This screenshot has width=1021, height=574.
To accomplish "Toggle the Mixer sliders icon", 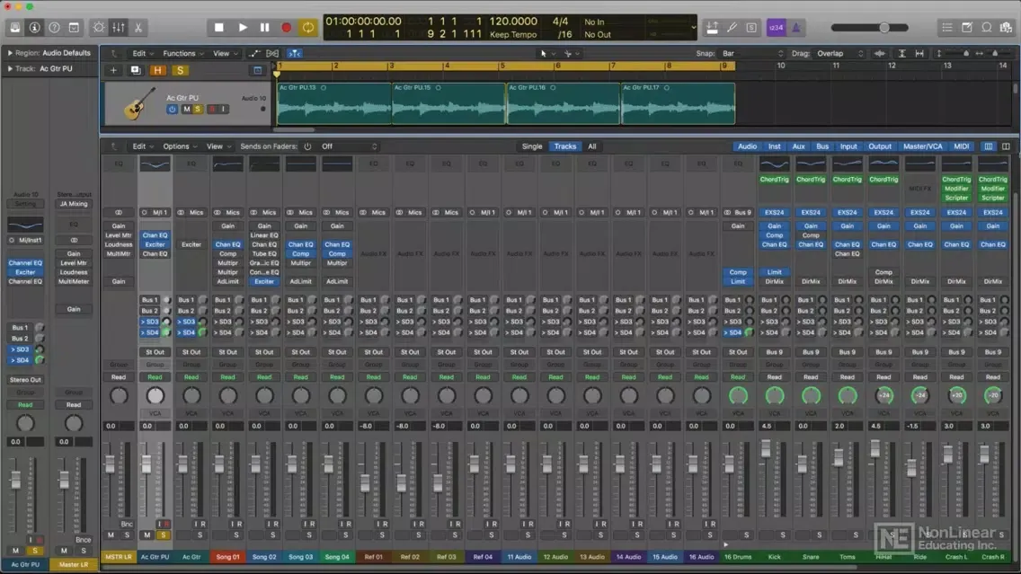I will (119, 27).
